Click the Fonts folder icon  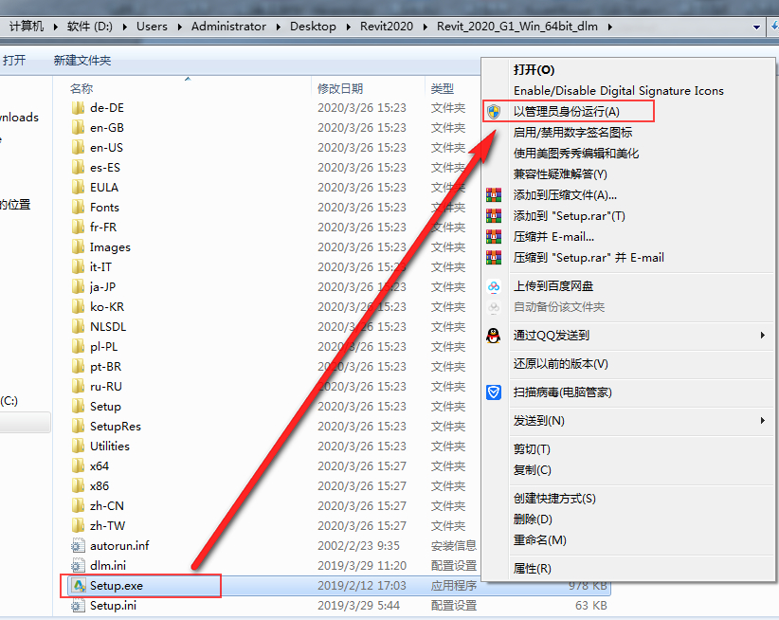tap(78, 208)
